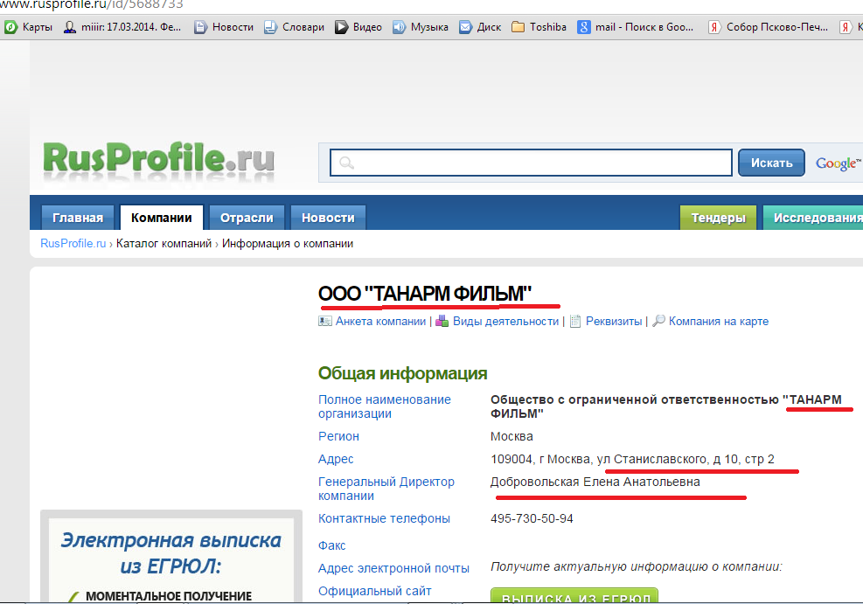Open the mail - Поиск в Goo bookmark
The width and height of the screenshot is (863, 604).
pyautogui.click(x=635, y=27)
